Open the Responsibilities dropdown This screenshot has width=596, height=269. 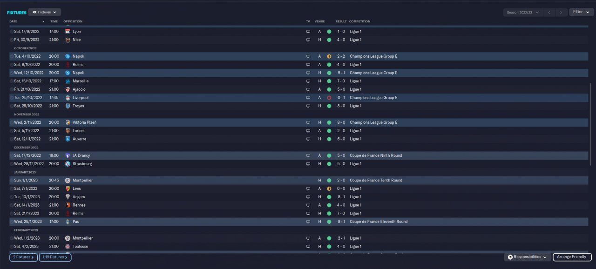527,257
